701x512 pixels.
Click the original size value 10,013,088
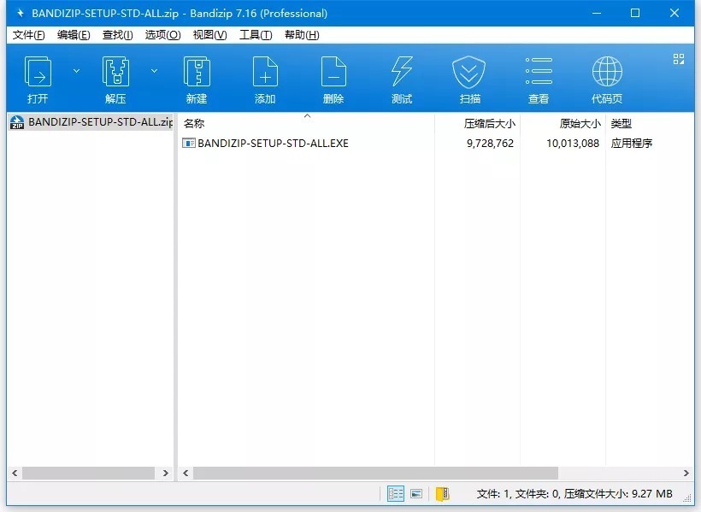coord(573,144)
